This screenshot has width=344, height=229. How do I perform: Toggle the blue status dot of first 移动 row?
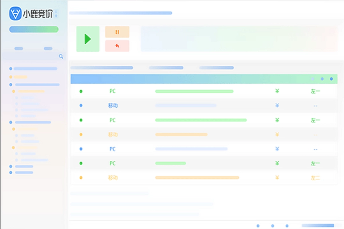(x=81, y=105)
